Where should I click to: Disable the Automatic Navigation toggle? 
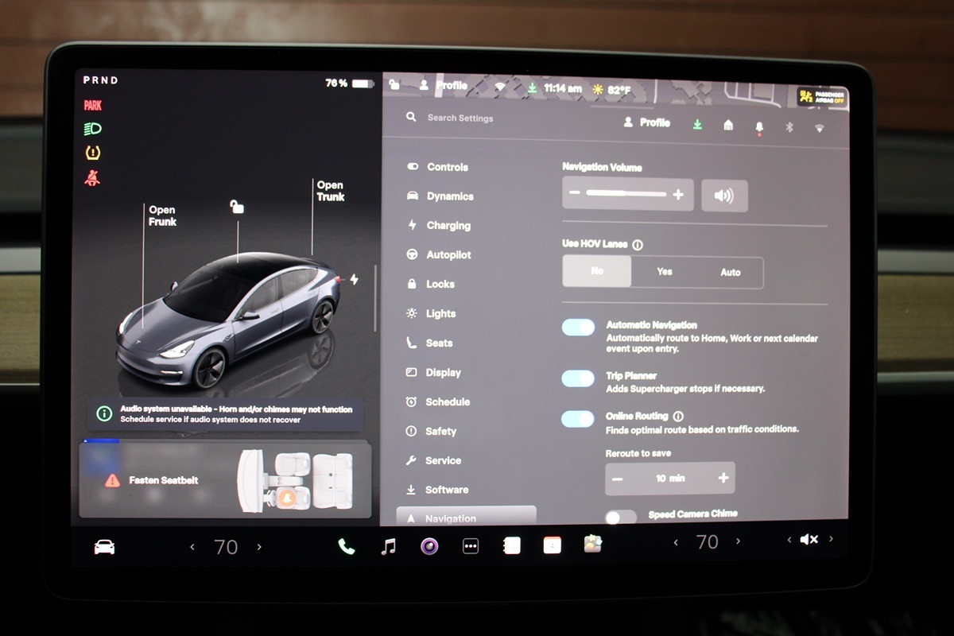tap(578, 328)
